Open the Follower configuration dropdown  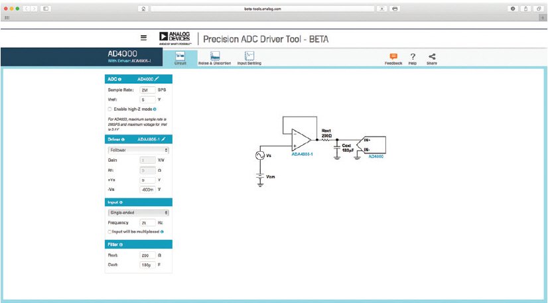tap(138, 151)
